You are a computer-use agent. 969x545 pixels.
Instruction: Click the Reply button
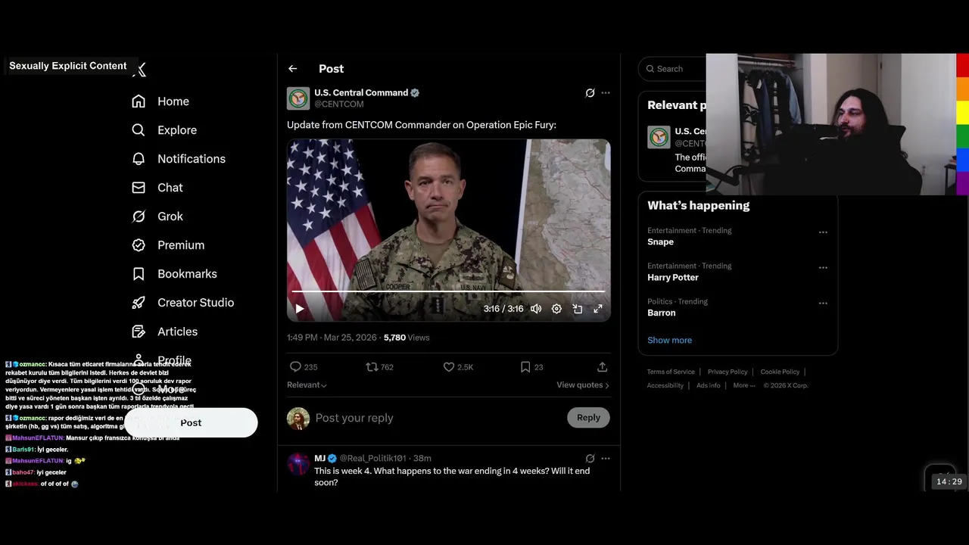coord(588,418)
